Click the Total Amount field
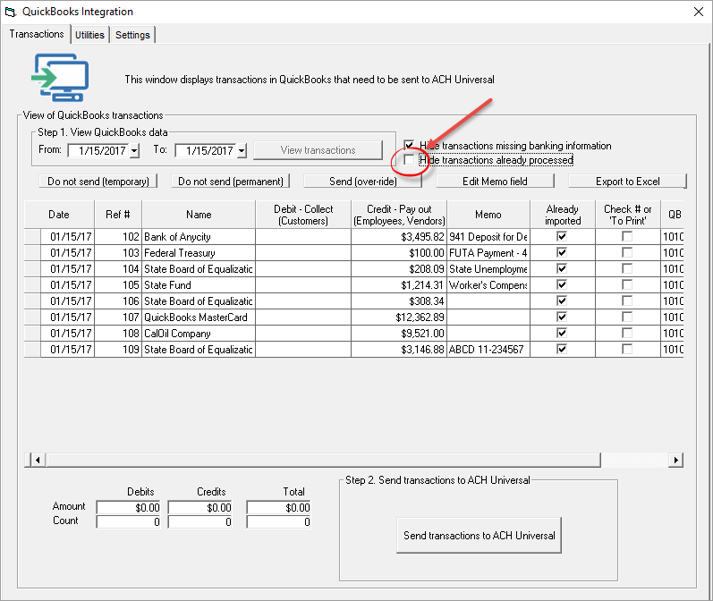The height and width of the screenshot is (601, 713). [x=279, y=507]
